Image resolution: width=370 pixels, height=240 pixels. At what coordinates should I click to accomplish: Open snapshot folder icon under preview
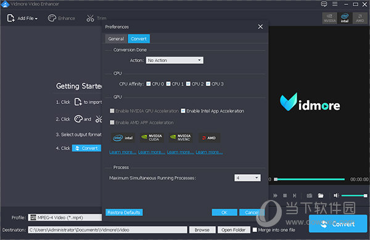point(321,196)
